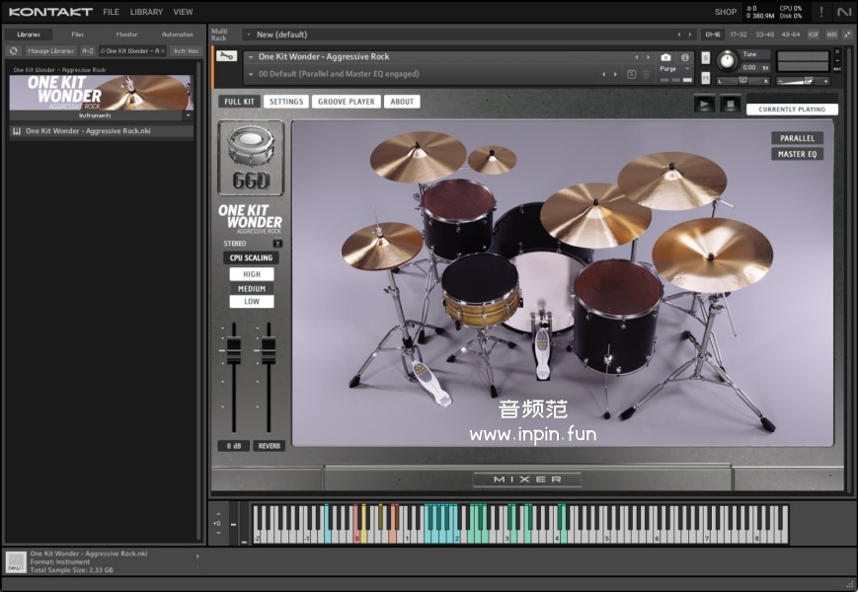The height and width of the screenshot is (592, 858).
Task: Click the snapshot camera icon
Action: pyautogui.click(x=665, y=57)
